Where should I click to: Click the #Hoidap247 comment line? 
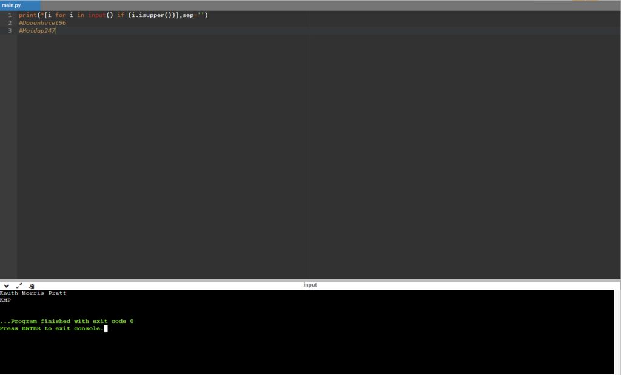[x=37, y=31]
